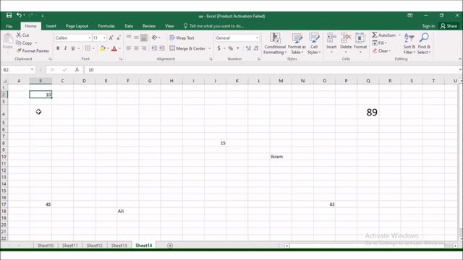Select the cell containing Ikram

point(281,157)
